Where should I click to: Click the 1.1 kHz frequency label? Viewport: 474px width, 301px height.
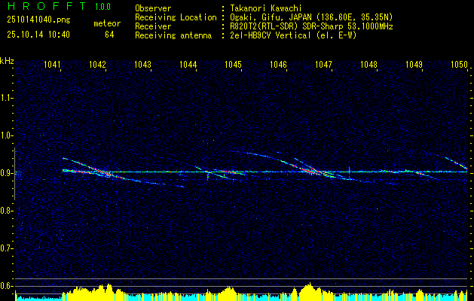(x=7, y=98)
